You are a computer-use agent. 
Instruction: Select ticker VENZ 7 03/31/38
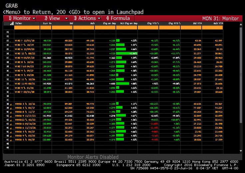pyautogui.click(x=25, y=92)
